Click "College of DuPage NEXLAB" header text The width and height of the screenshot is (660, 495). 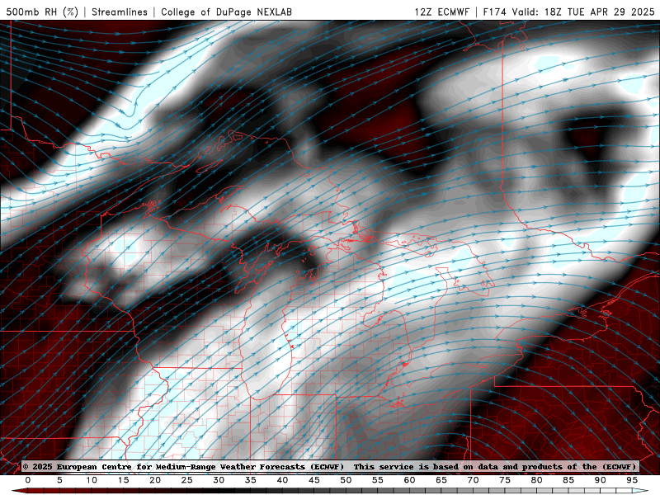click(226, 12)
